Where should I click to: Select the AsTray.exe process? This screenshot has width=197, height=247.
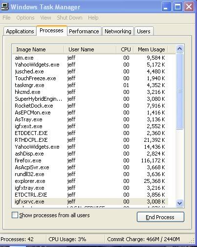[x=90, y=119]
